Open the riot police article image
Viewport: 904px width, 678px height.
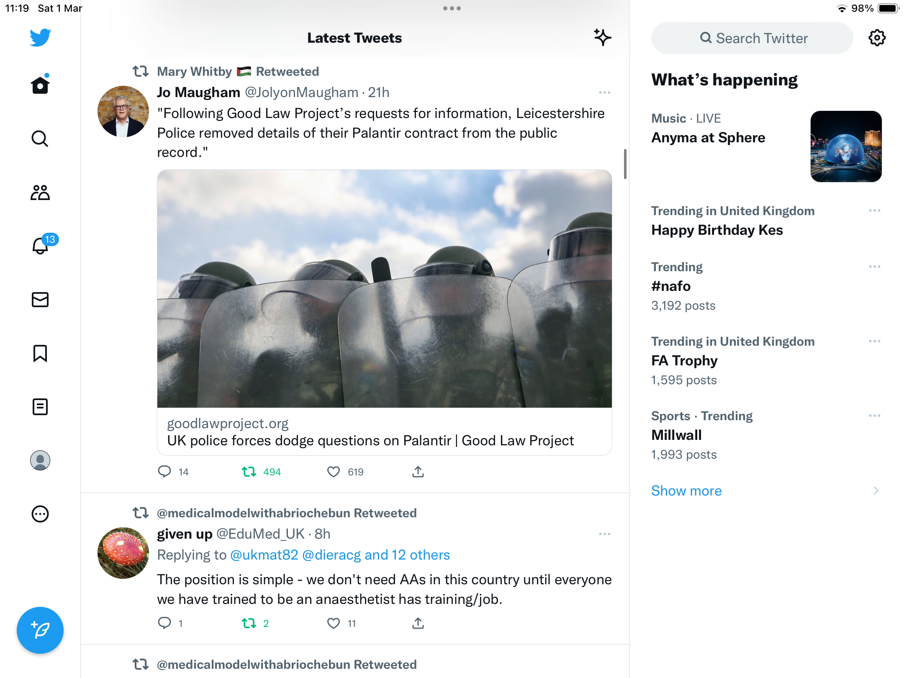pyautogui.click(x=385, y=289)
